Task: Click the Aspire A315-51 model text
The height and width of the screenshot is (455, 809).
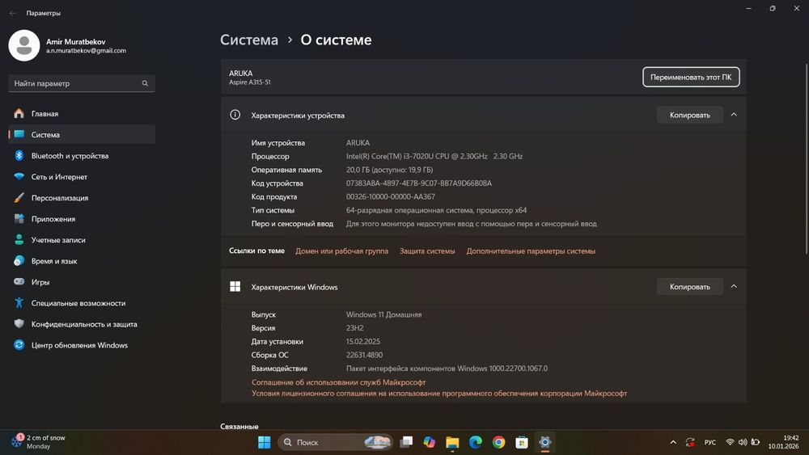Action: (250, 82)
